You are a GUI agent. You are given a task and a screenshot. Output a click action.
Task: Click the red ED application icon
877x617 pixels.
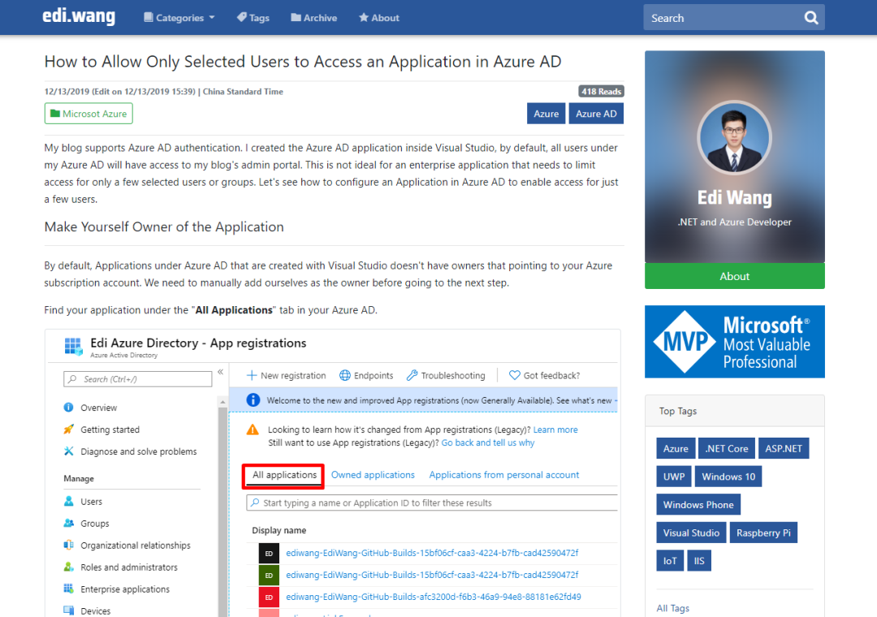coord(269,597)
